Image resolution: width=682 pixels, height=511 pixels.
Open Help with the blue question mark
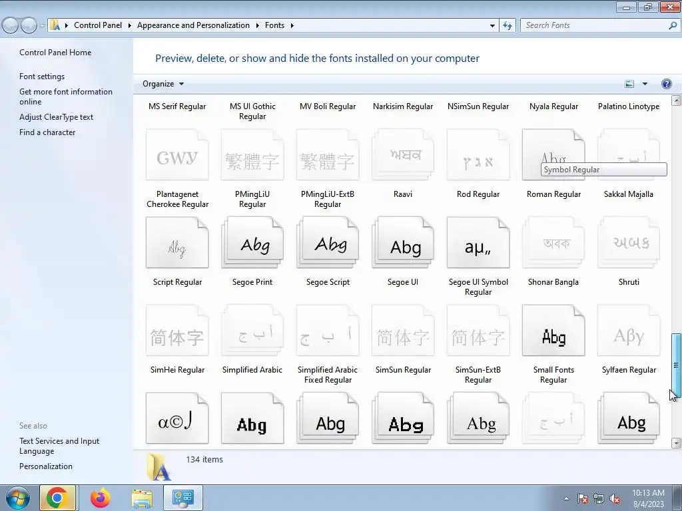[666, 84]
